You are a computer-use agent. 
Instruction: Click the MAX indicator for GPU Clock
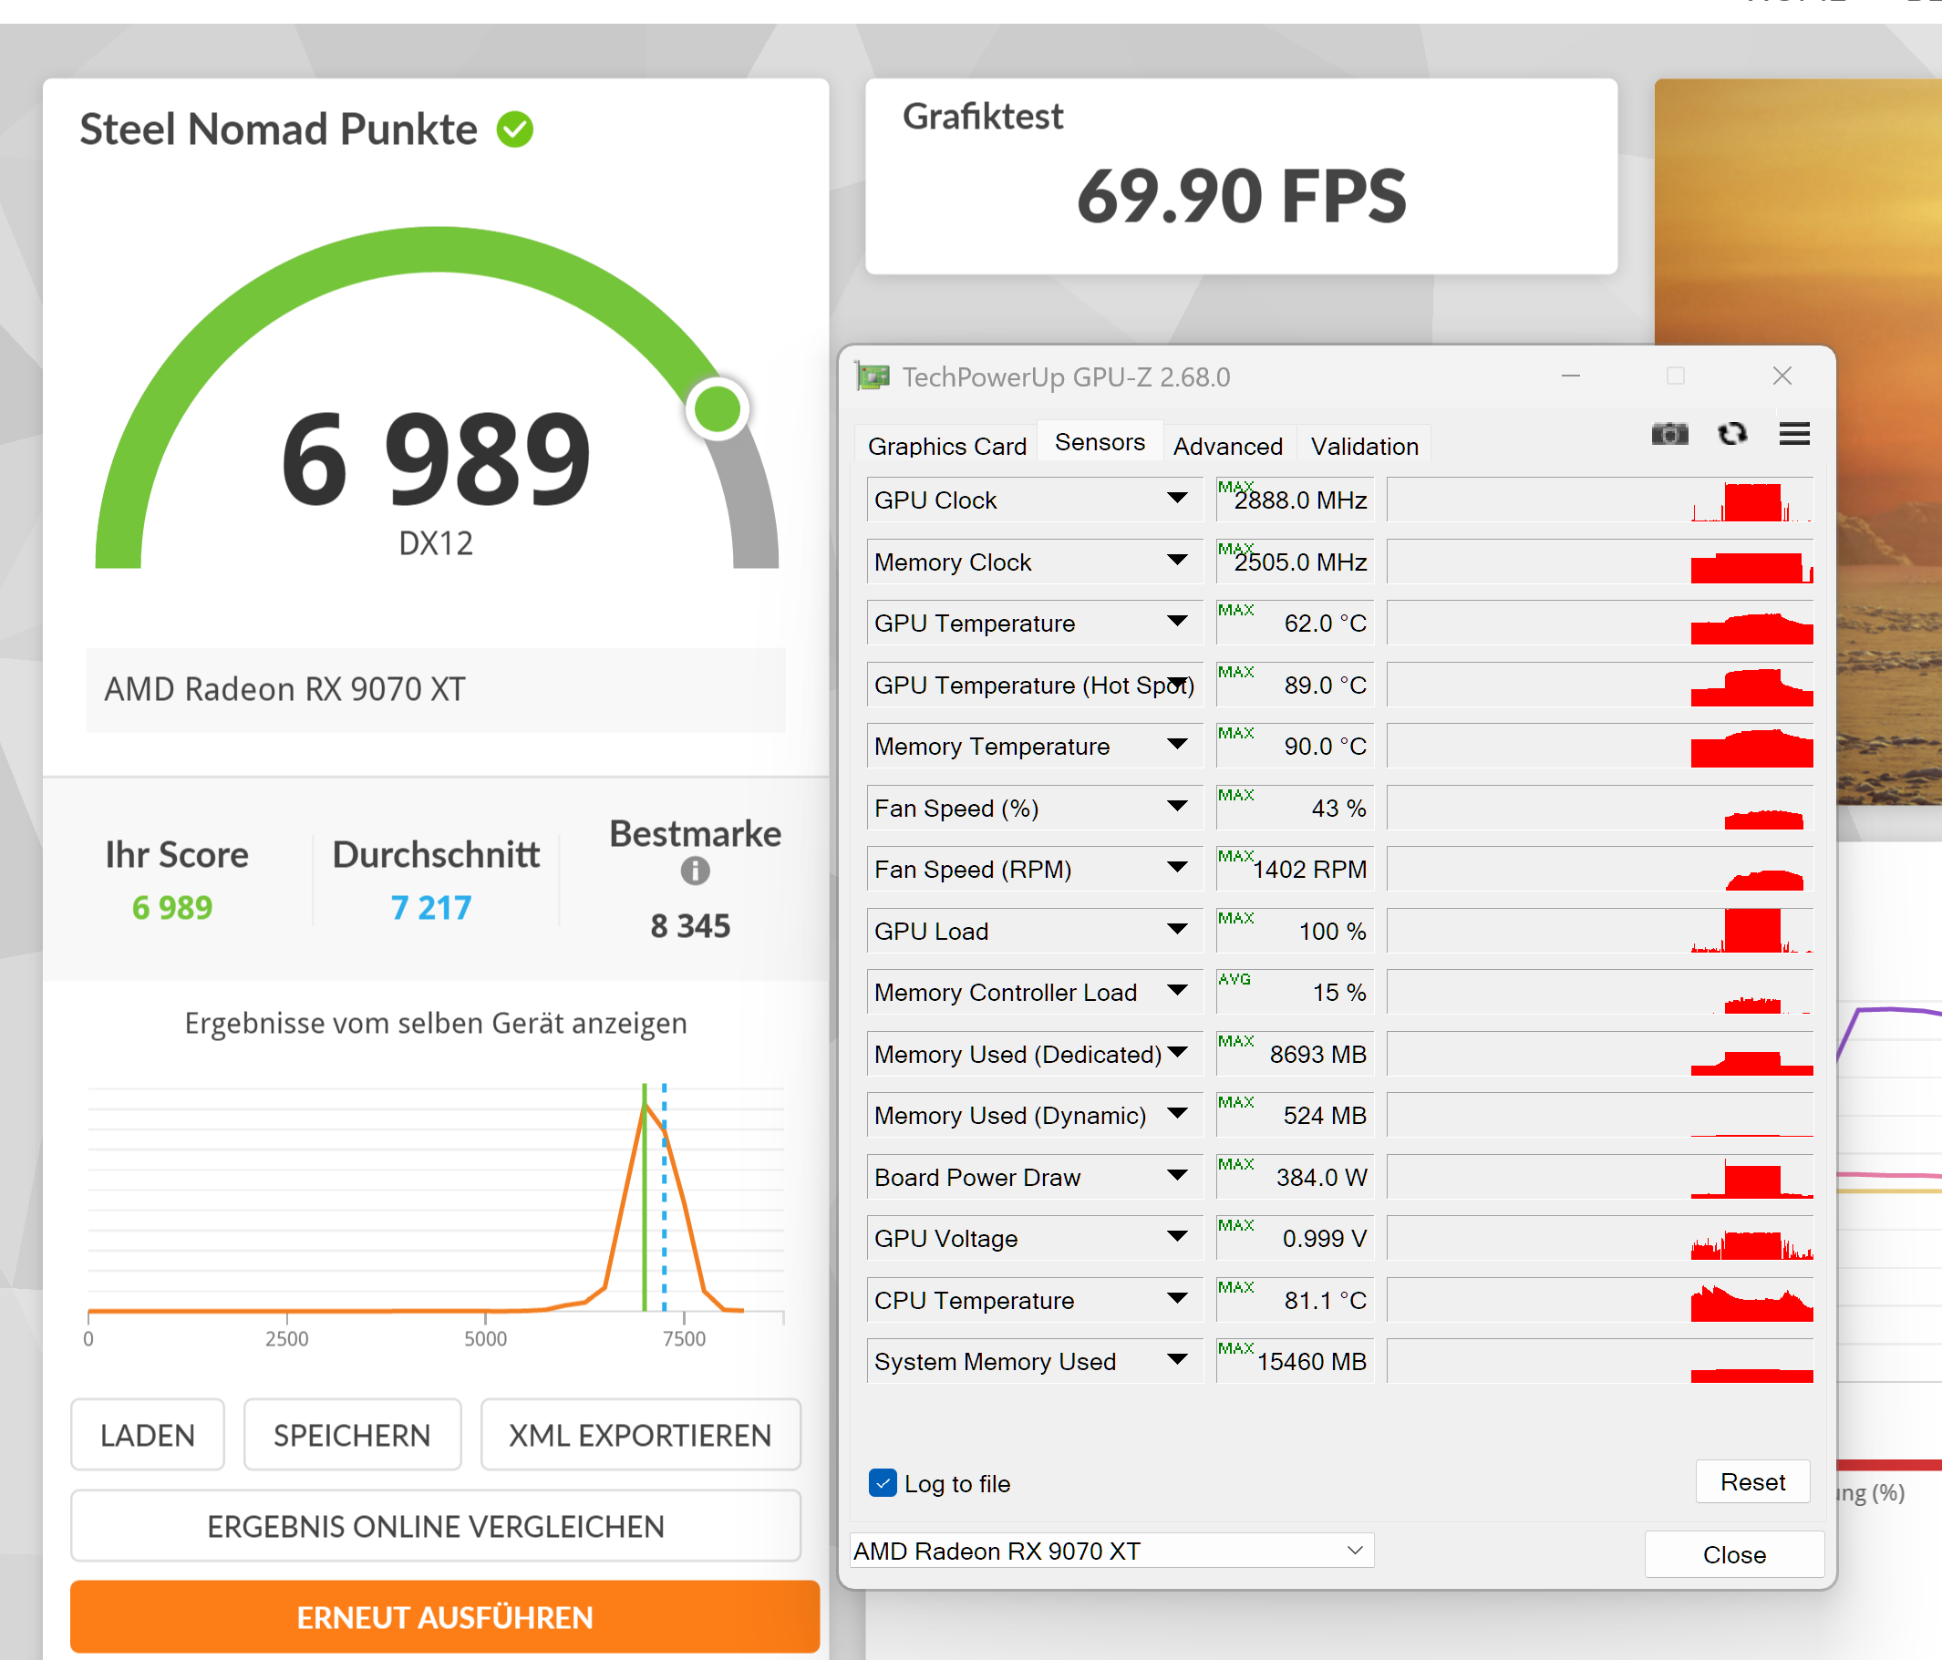(x=1234, y=487)
